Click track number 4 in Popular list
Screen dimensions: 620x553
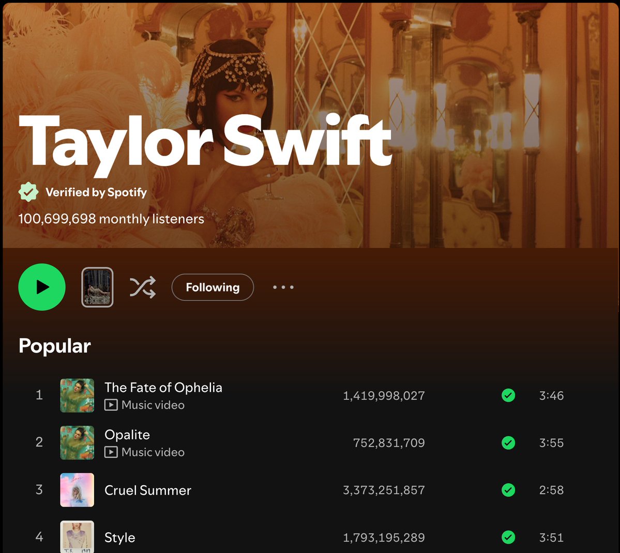point(39,537)
